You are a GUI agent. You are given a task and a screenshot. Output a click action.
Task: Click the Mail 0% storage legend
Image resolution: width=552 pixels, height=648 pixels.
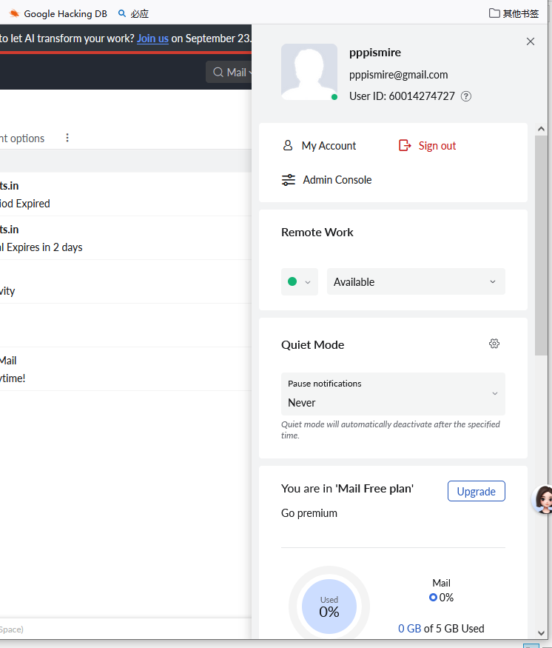[441, 590]
